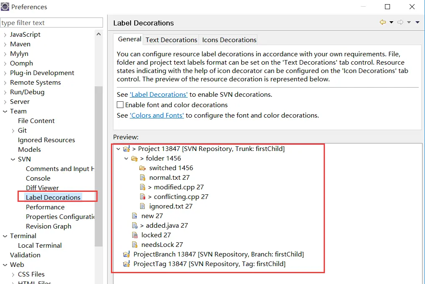Click the conflicting.cpp file icon

point(142,197)
